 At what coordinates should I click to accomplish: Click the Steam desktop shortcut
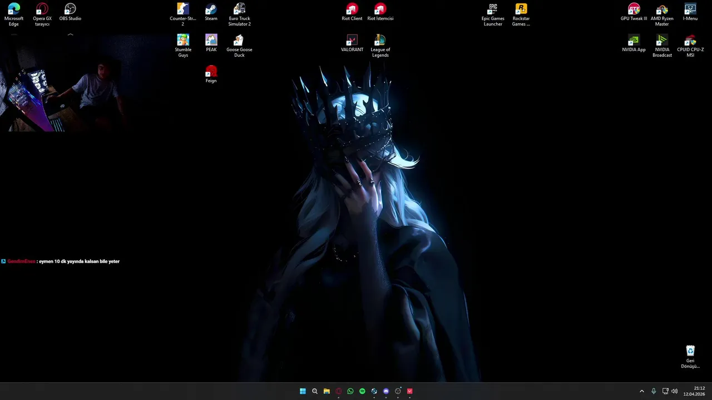tap(211, 12)
